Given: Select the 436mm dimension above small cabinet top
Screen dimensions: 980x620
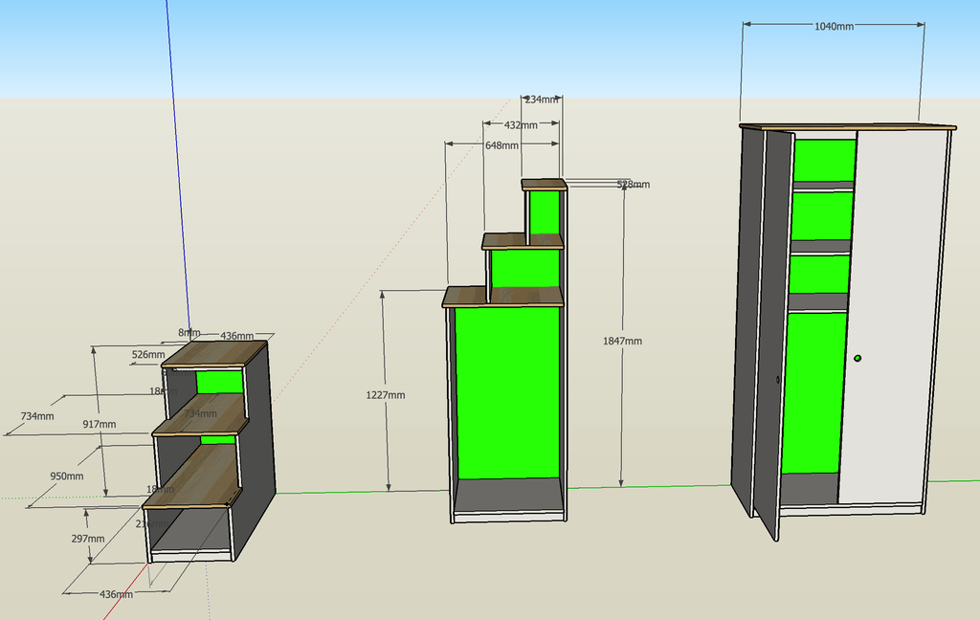Looking at the screenshot, I should pos(237,336).
